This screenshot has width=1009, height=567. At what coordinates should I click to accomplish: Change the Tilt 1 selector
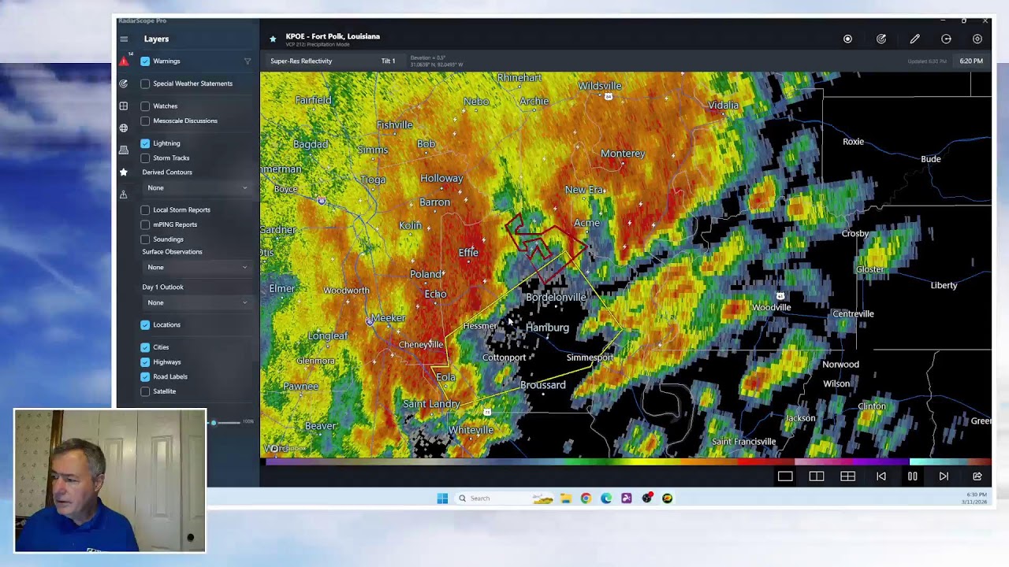click(x=388, y=61)
